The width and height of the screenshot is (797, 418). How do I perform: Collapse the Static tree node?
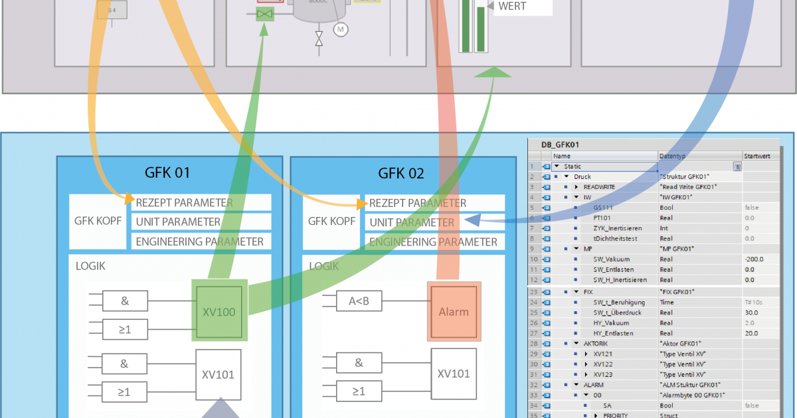coord(556,167)
